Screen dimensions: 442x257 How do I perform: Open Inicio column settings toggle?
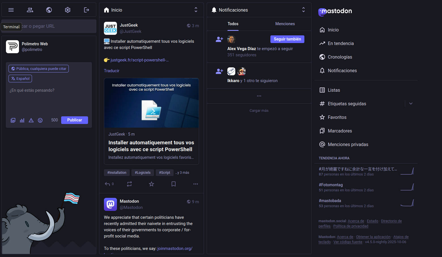click(x=196, y=10)
